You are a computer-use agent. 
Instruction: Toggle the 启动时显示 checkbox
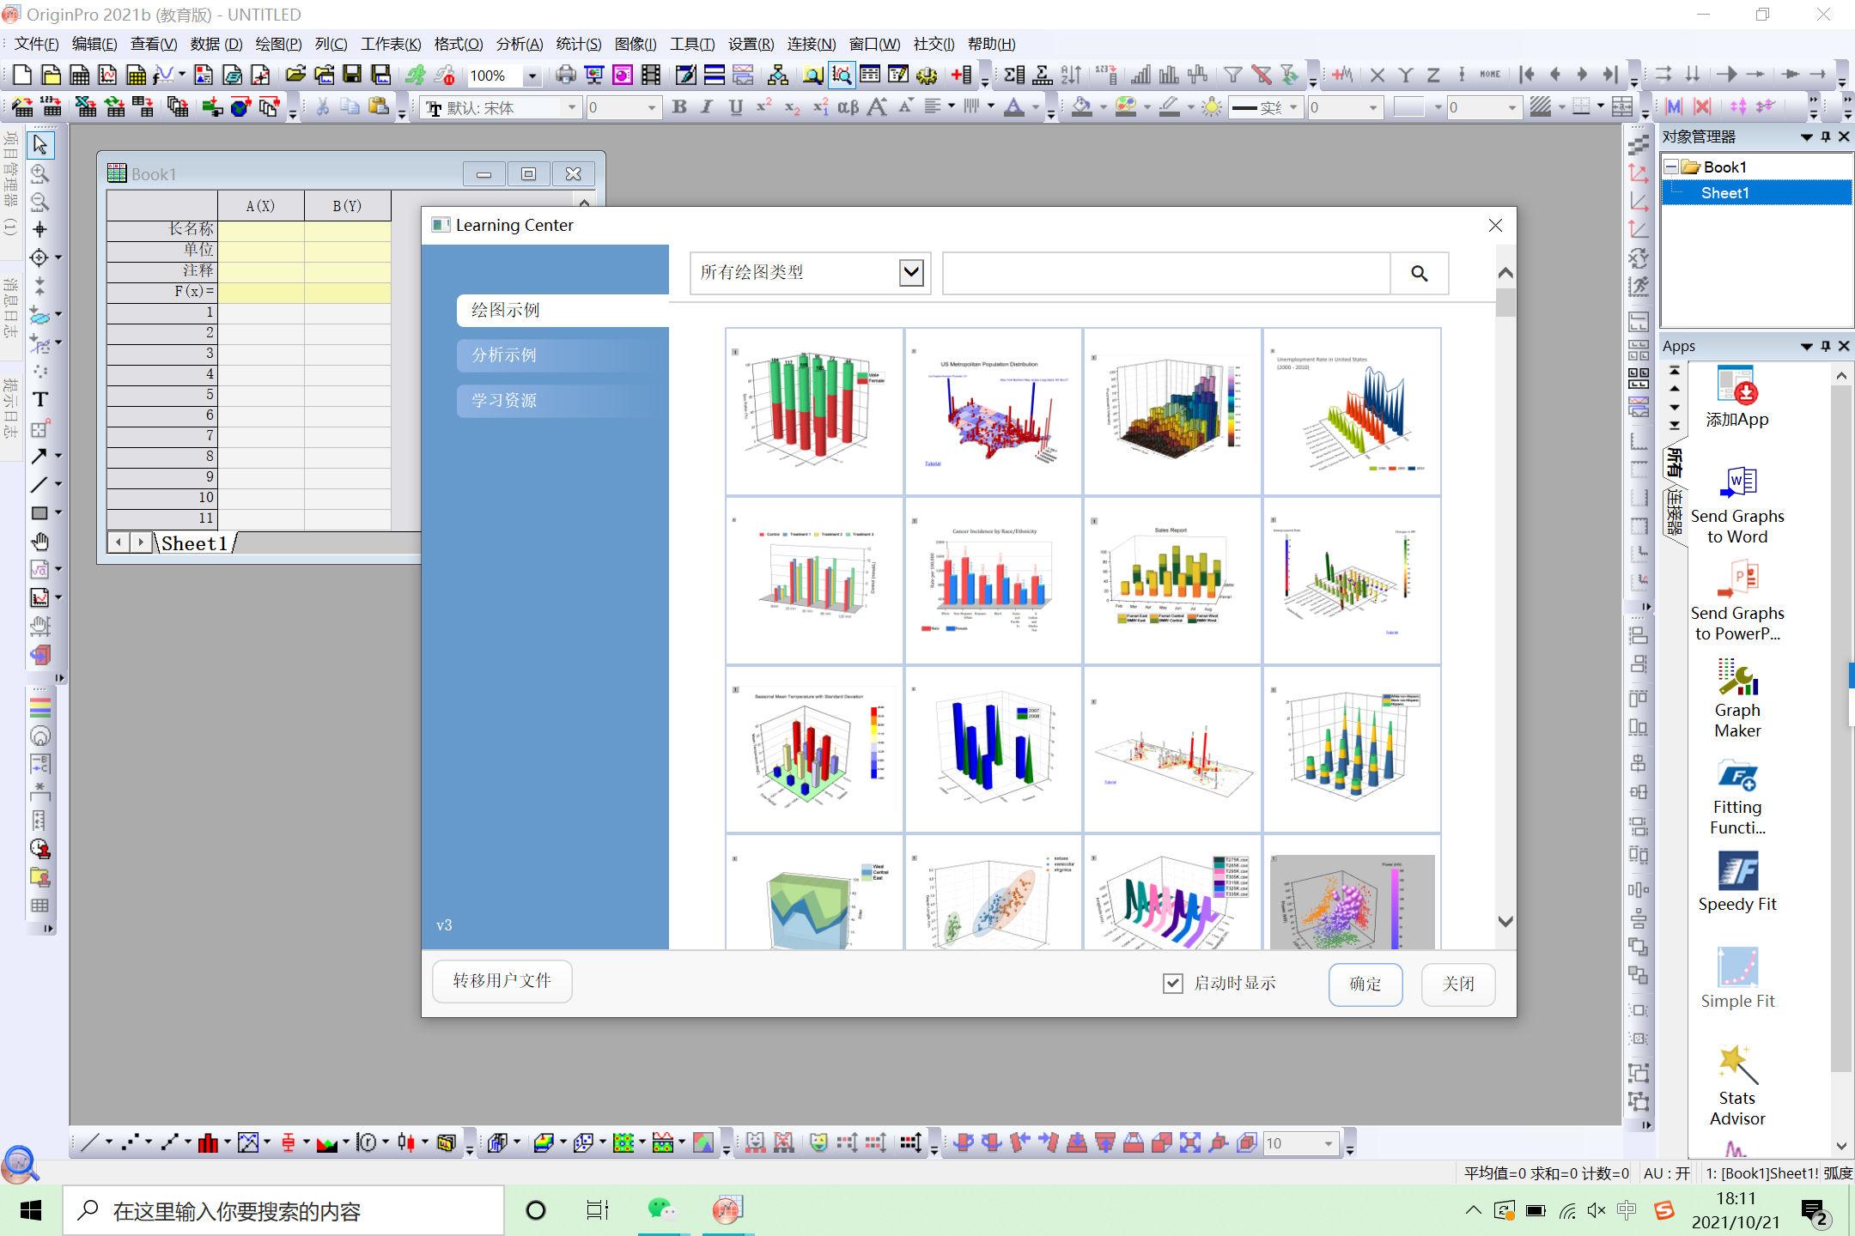click(x=1173, y=984)
